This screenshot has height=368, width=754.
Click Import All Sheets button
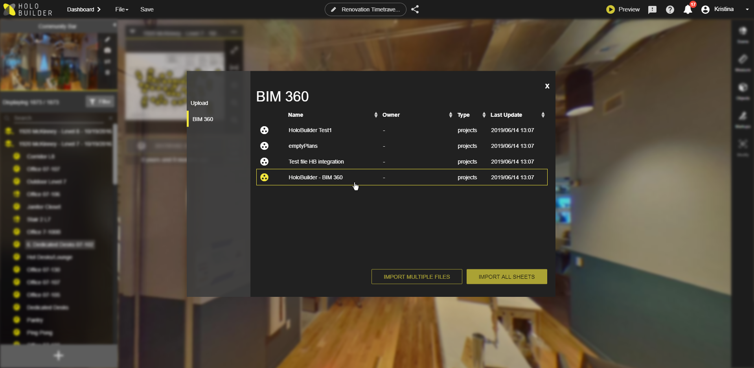pos(506,277)
